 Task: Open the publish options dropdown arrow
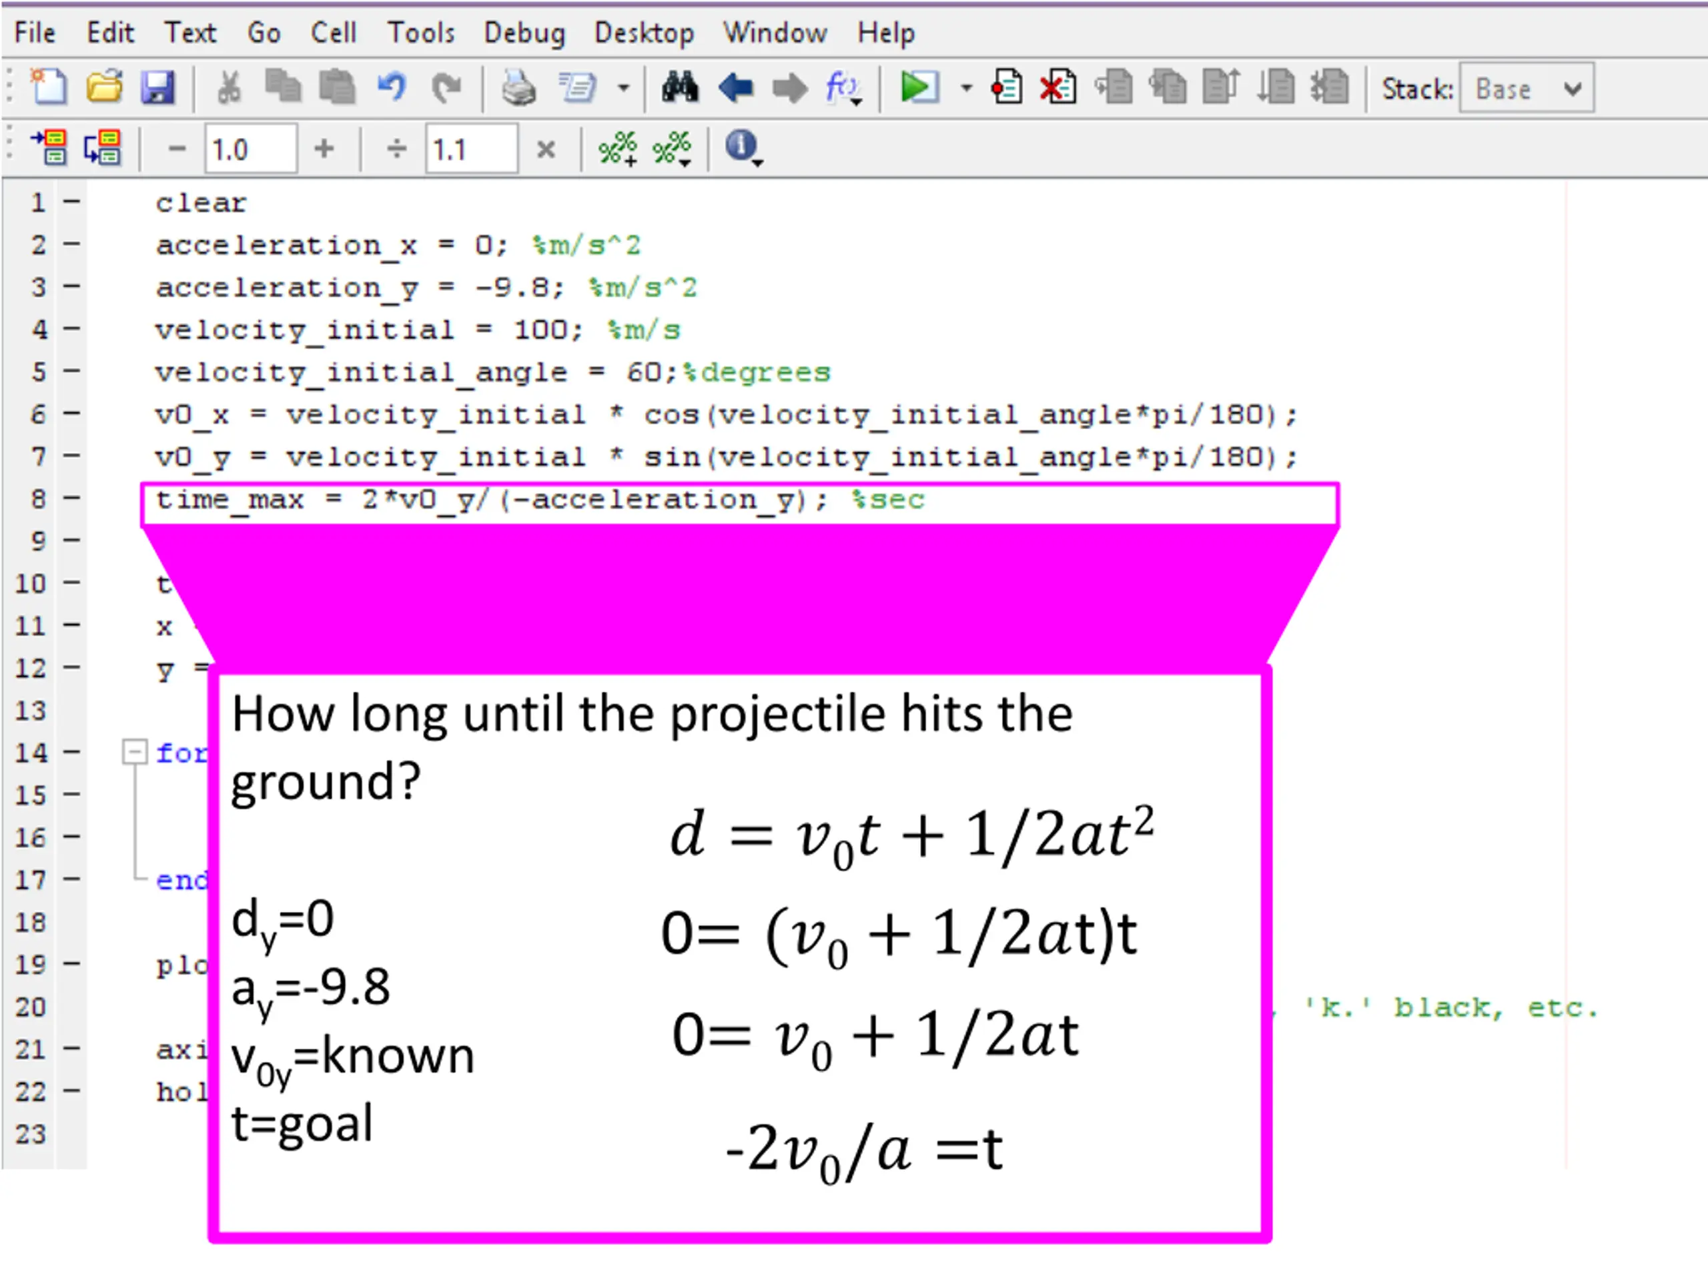[624, 88]
